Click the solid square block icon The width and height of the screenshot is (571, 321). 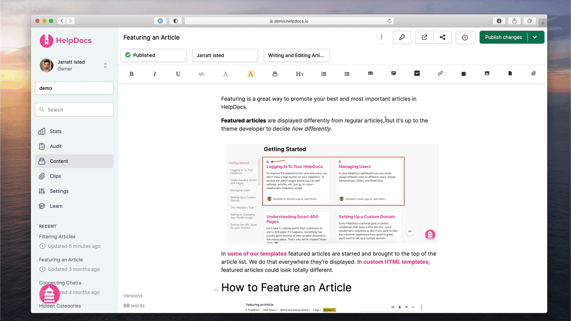pyautogui.click(x=464, y=74)
